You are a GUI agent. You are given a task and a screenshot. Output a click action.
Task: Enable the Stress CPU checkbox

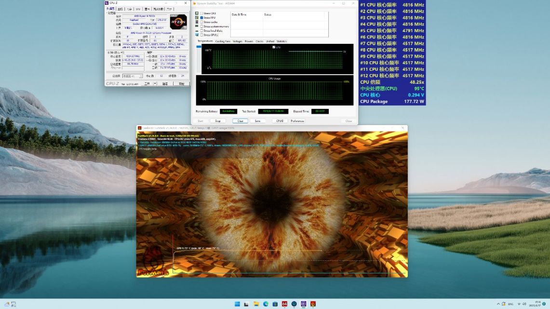pyautogui.click(x=201, y=13)
